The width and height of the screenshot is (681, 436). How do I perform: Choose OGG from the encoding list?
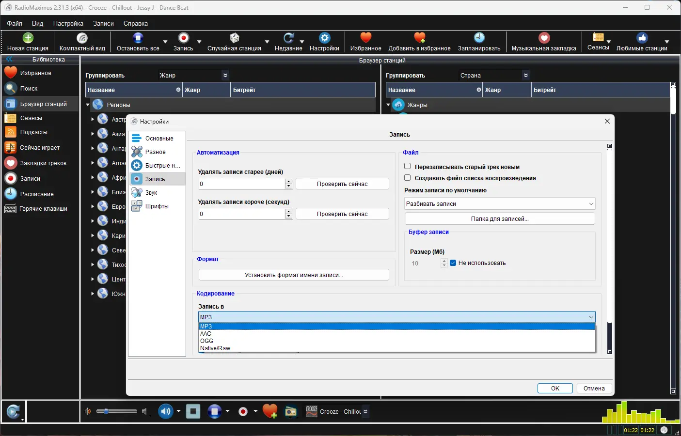coord(397,341)
